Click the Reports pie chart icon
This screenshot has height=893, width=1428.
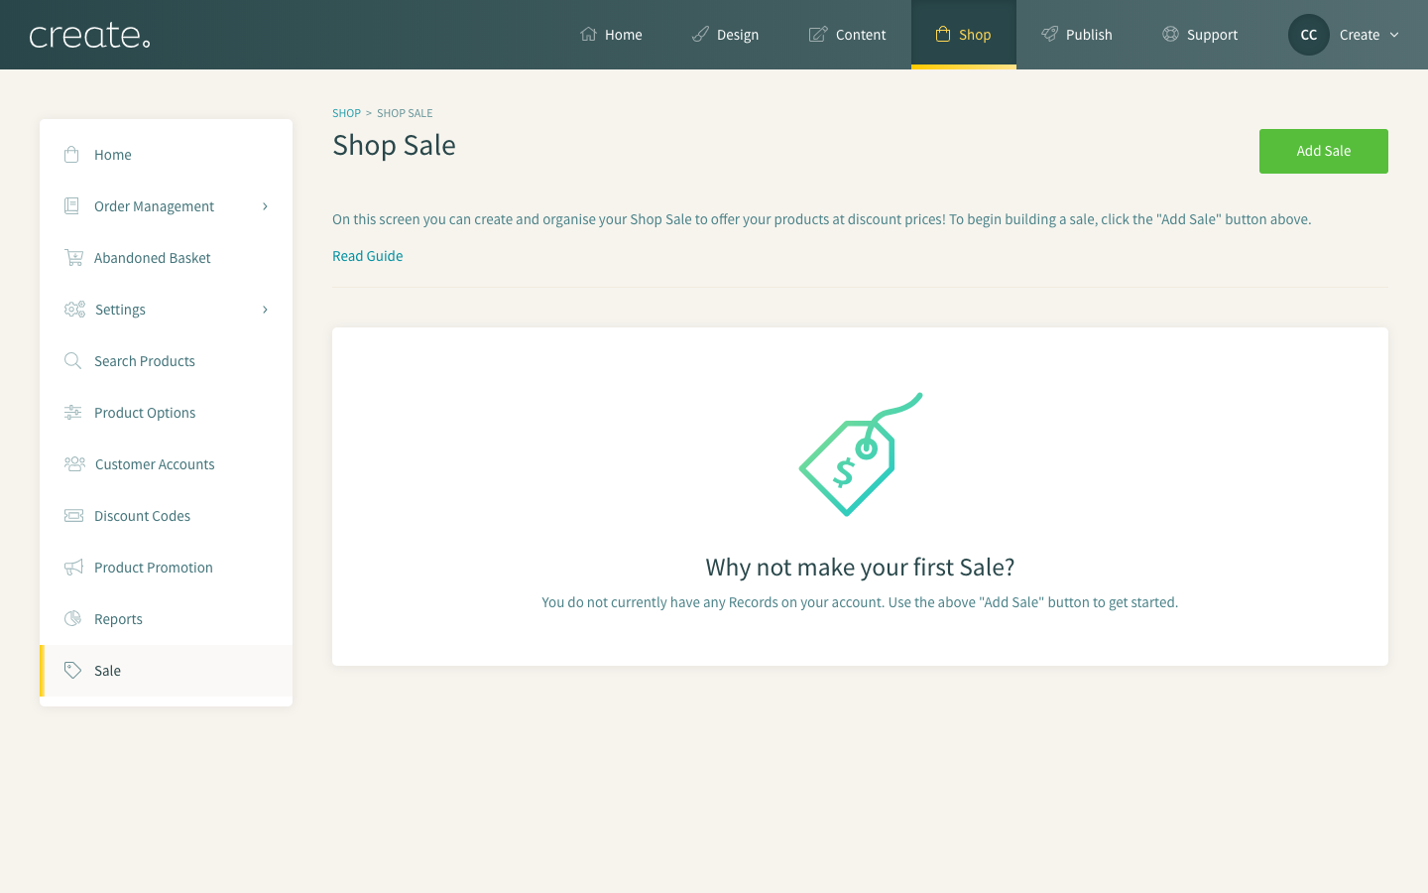(72, 618)
